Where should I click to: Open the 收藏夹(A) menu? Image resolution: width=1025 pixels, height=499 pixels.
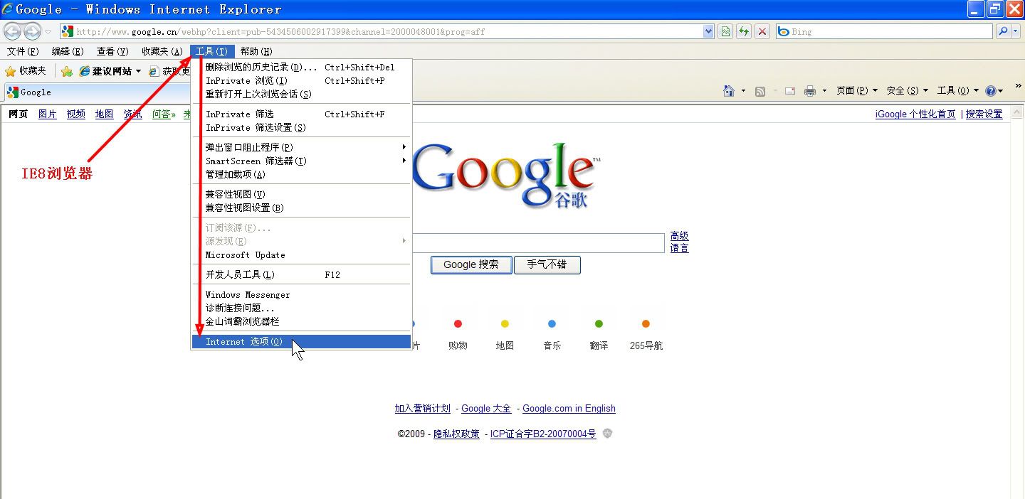coord(162,51)
